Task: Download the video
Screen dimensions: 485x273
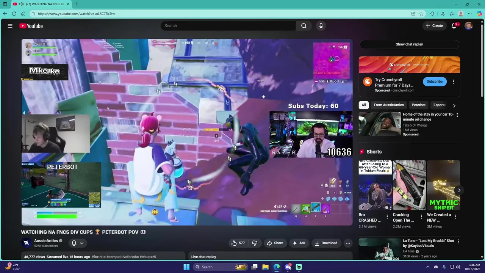Action: coord(326,243)
